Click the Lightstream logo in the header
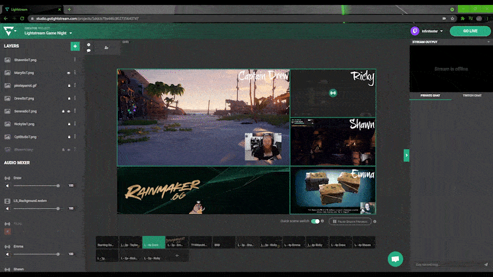This screenshot has width=493, height=277. [x=9, y=31]
